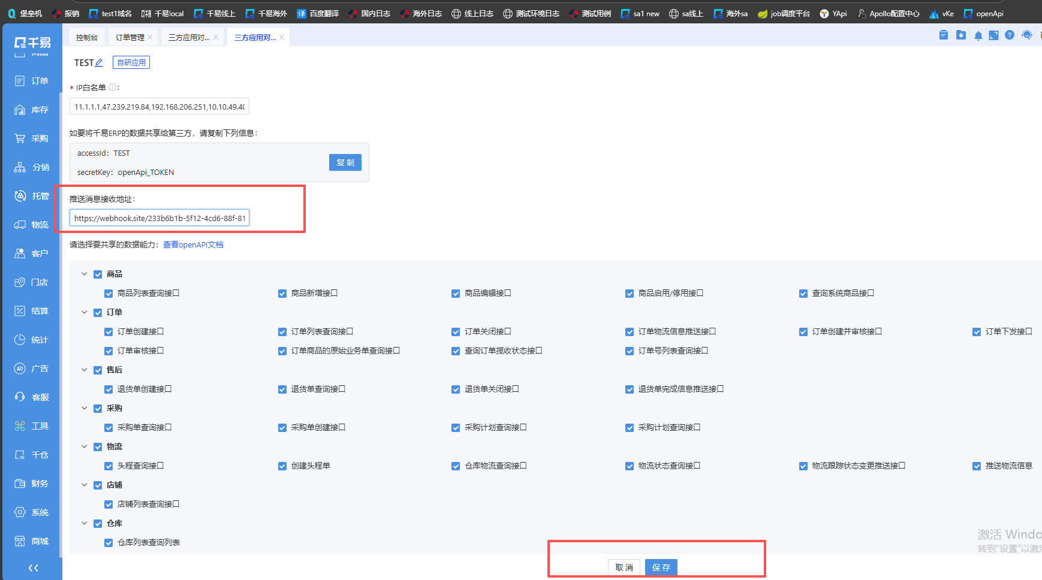Open the clipboard task icon in top toolbar
Screen dimensions: 1042x580
click(x=944, y=35)
